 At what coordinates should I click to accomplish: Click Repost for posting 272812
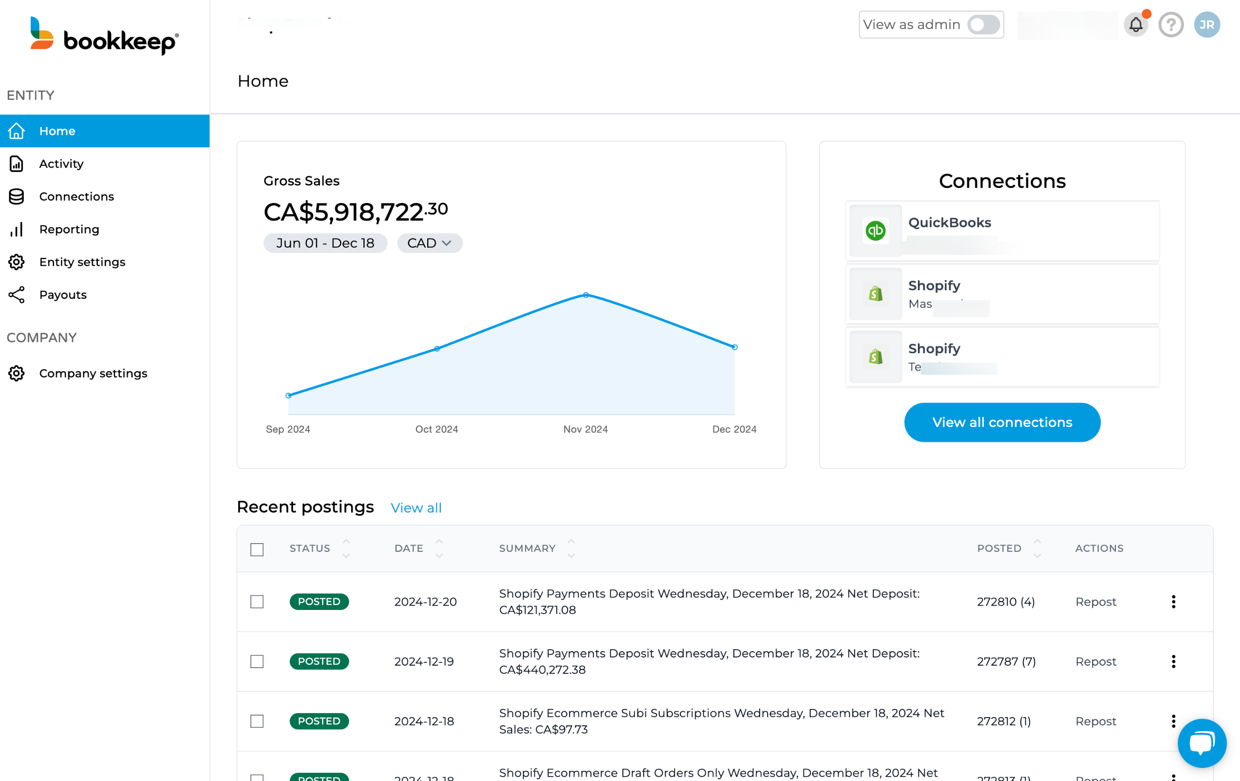[1095, 721]
